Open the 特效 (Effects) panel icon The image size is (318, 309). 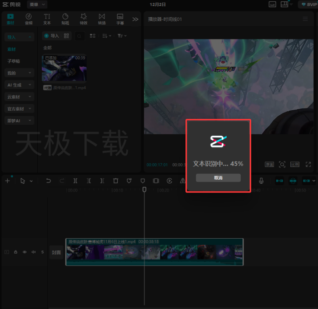pos(84,19)
